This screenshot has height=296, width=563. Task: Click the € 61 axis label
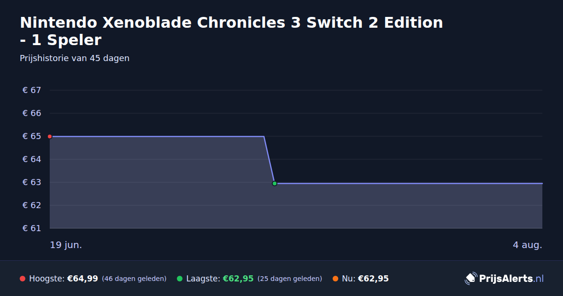32,228
